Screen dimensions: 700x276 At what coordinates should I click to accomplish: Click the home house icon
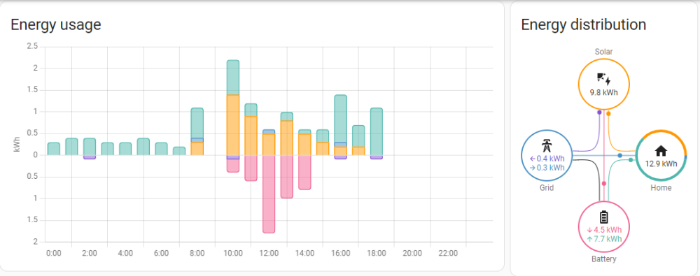click(661, 151)
